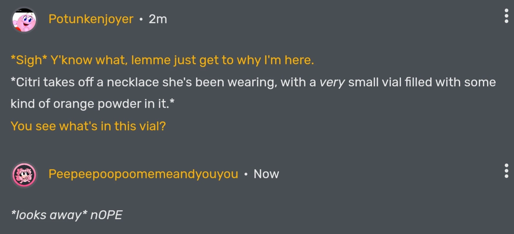The height and width of the screenshot is (234, 514).
Task: Click the dot separator before "2m"
Action: pos(141,19)
